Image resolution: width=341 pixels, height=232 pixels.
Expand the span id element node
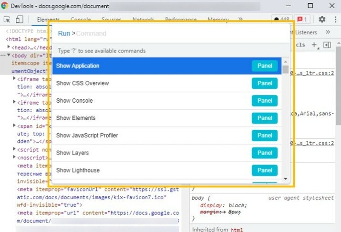point(14,126)
